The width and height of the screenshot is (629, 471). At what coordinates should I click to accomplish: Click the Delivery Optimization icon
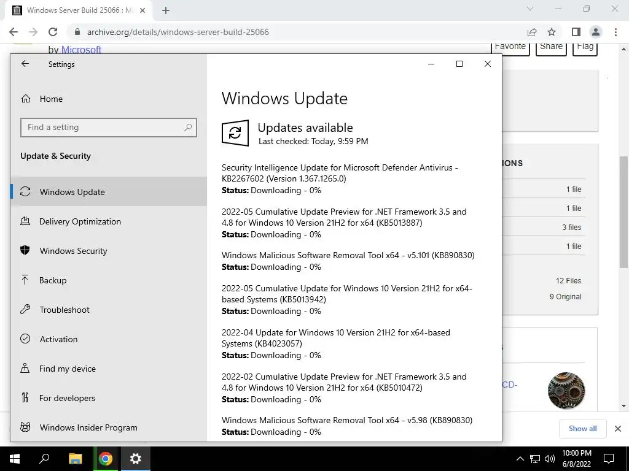coord(25,221)
